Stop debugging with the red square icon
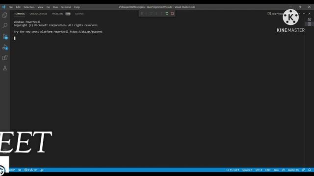The height and width of the screenshot is (176, 314). (x=172, y=14)
